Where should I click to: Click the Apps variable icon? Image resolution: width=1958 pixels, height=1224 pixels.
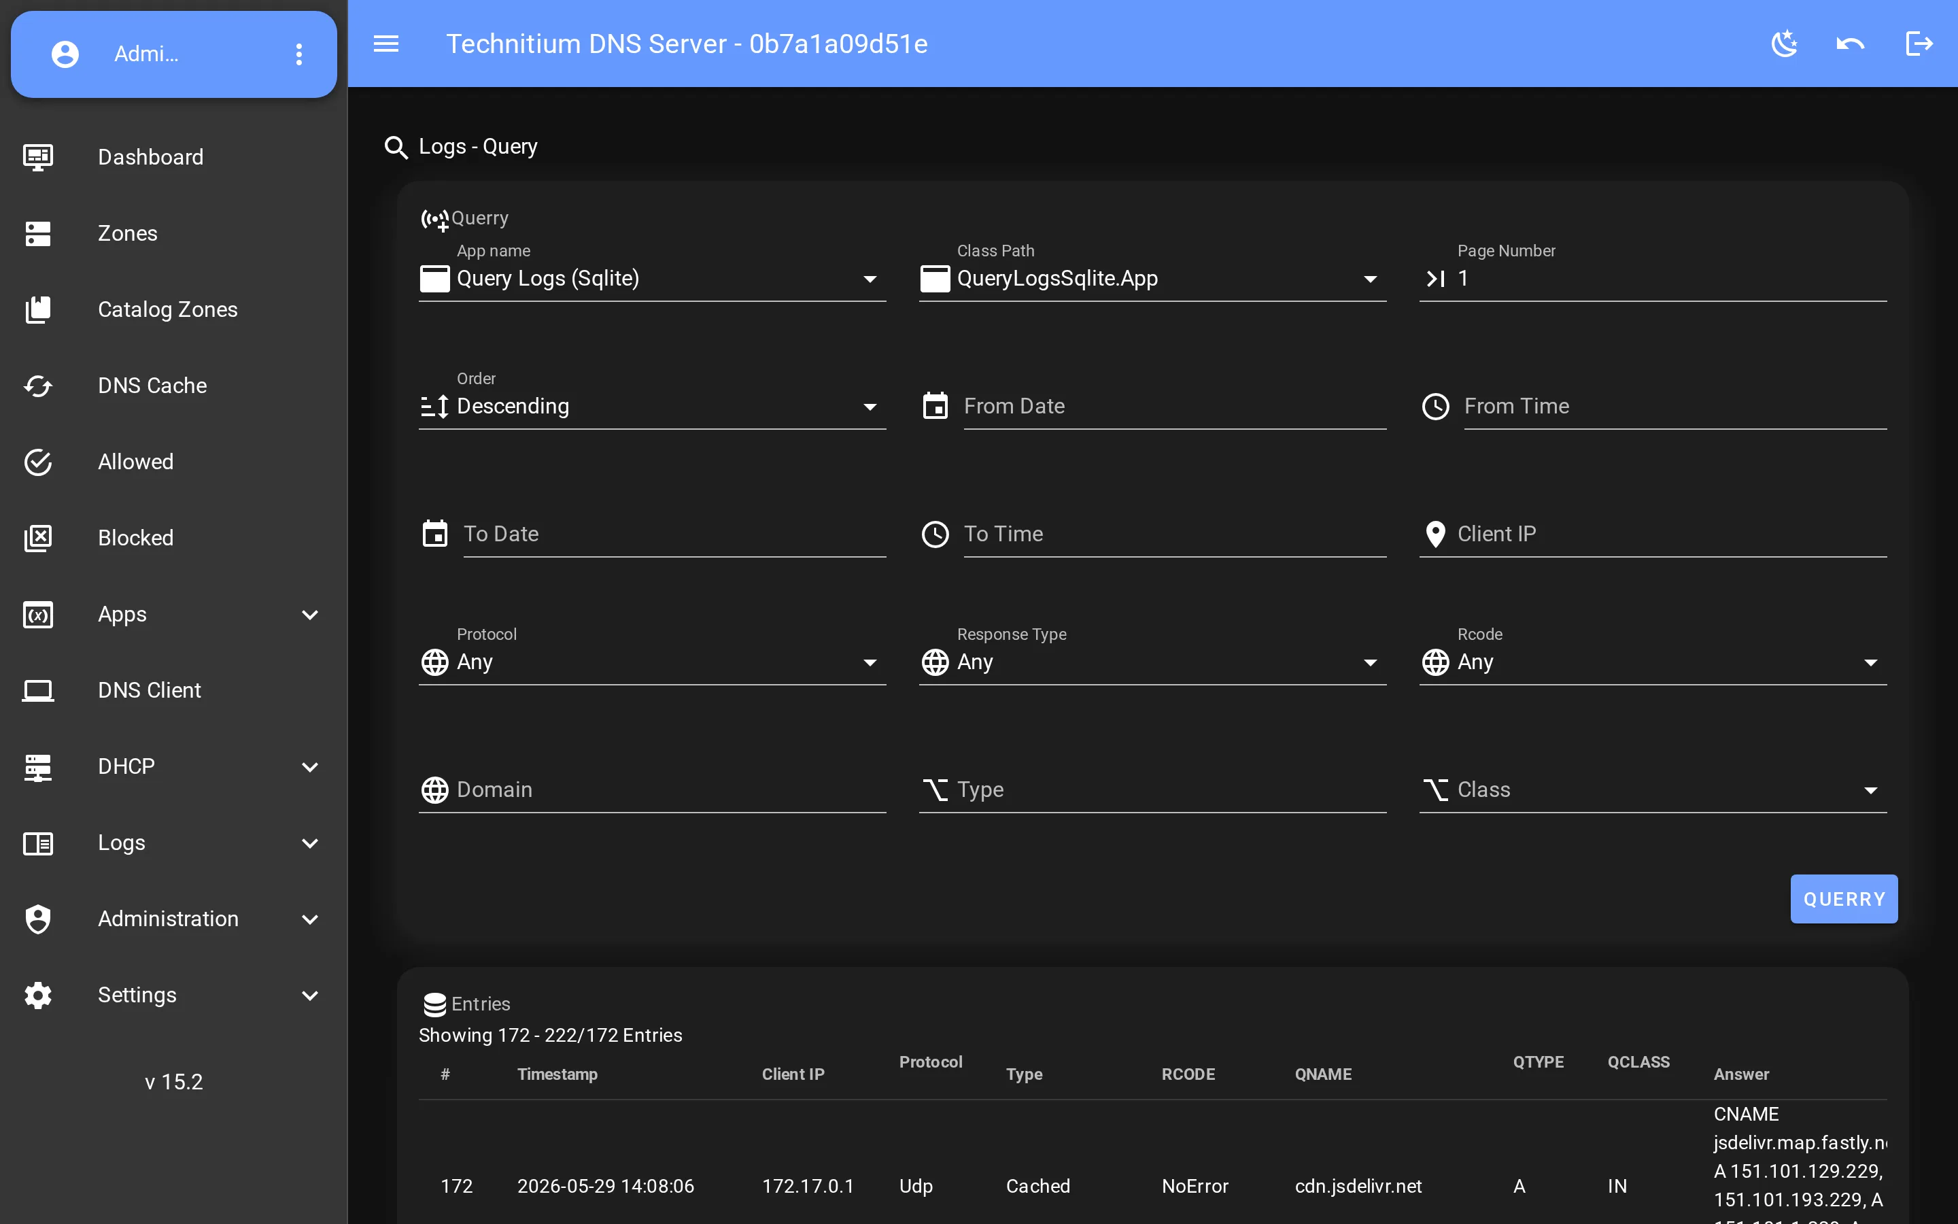pyautogui.click(x=38, y=615)
